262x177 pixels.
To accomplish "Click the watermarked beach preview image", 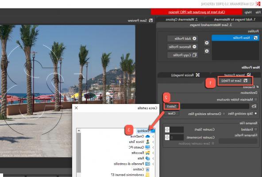I will [68, 91].
